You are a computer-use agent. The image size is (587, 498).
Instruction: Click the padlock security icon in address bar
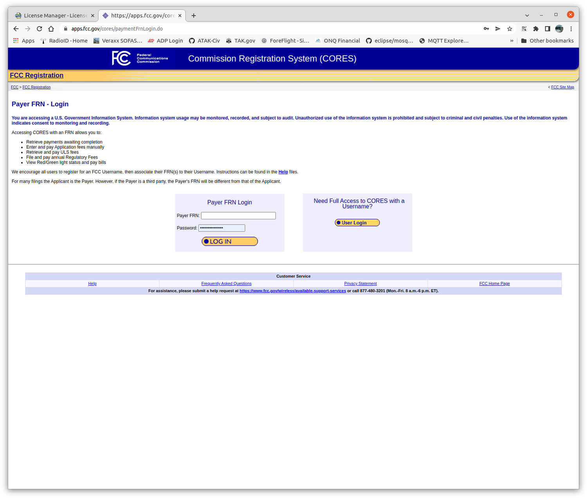click(65, 29)
